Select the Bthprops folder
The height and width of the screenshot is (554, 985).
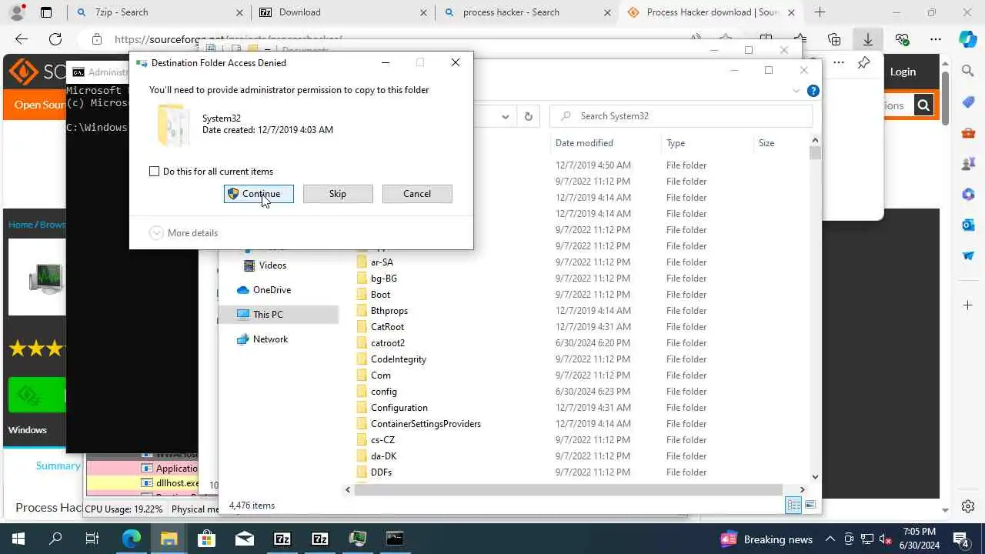389,311
